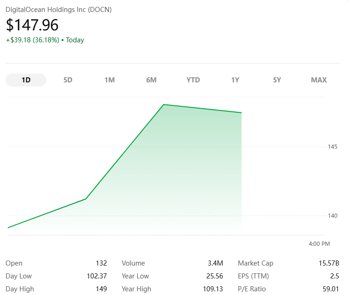Click the +$39.18 (36.18%) change text
Screen dimensions: 348x295
[x=33, y=40]
